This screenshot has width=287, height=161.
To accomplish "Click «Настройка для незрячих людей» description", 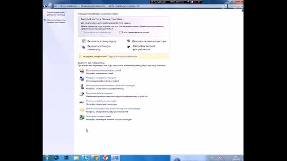I will coord(100,73).
